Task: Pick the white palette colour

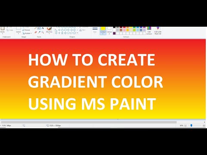Action: 114,30
